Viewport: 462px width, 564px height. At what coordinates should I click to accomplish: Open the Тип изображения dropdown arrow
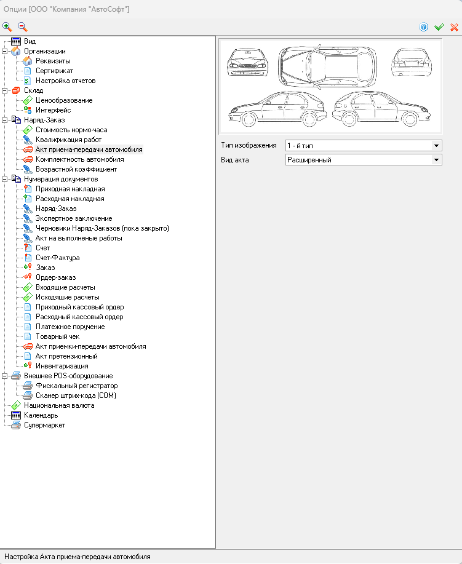436,146
